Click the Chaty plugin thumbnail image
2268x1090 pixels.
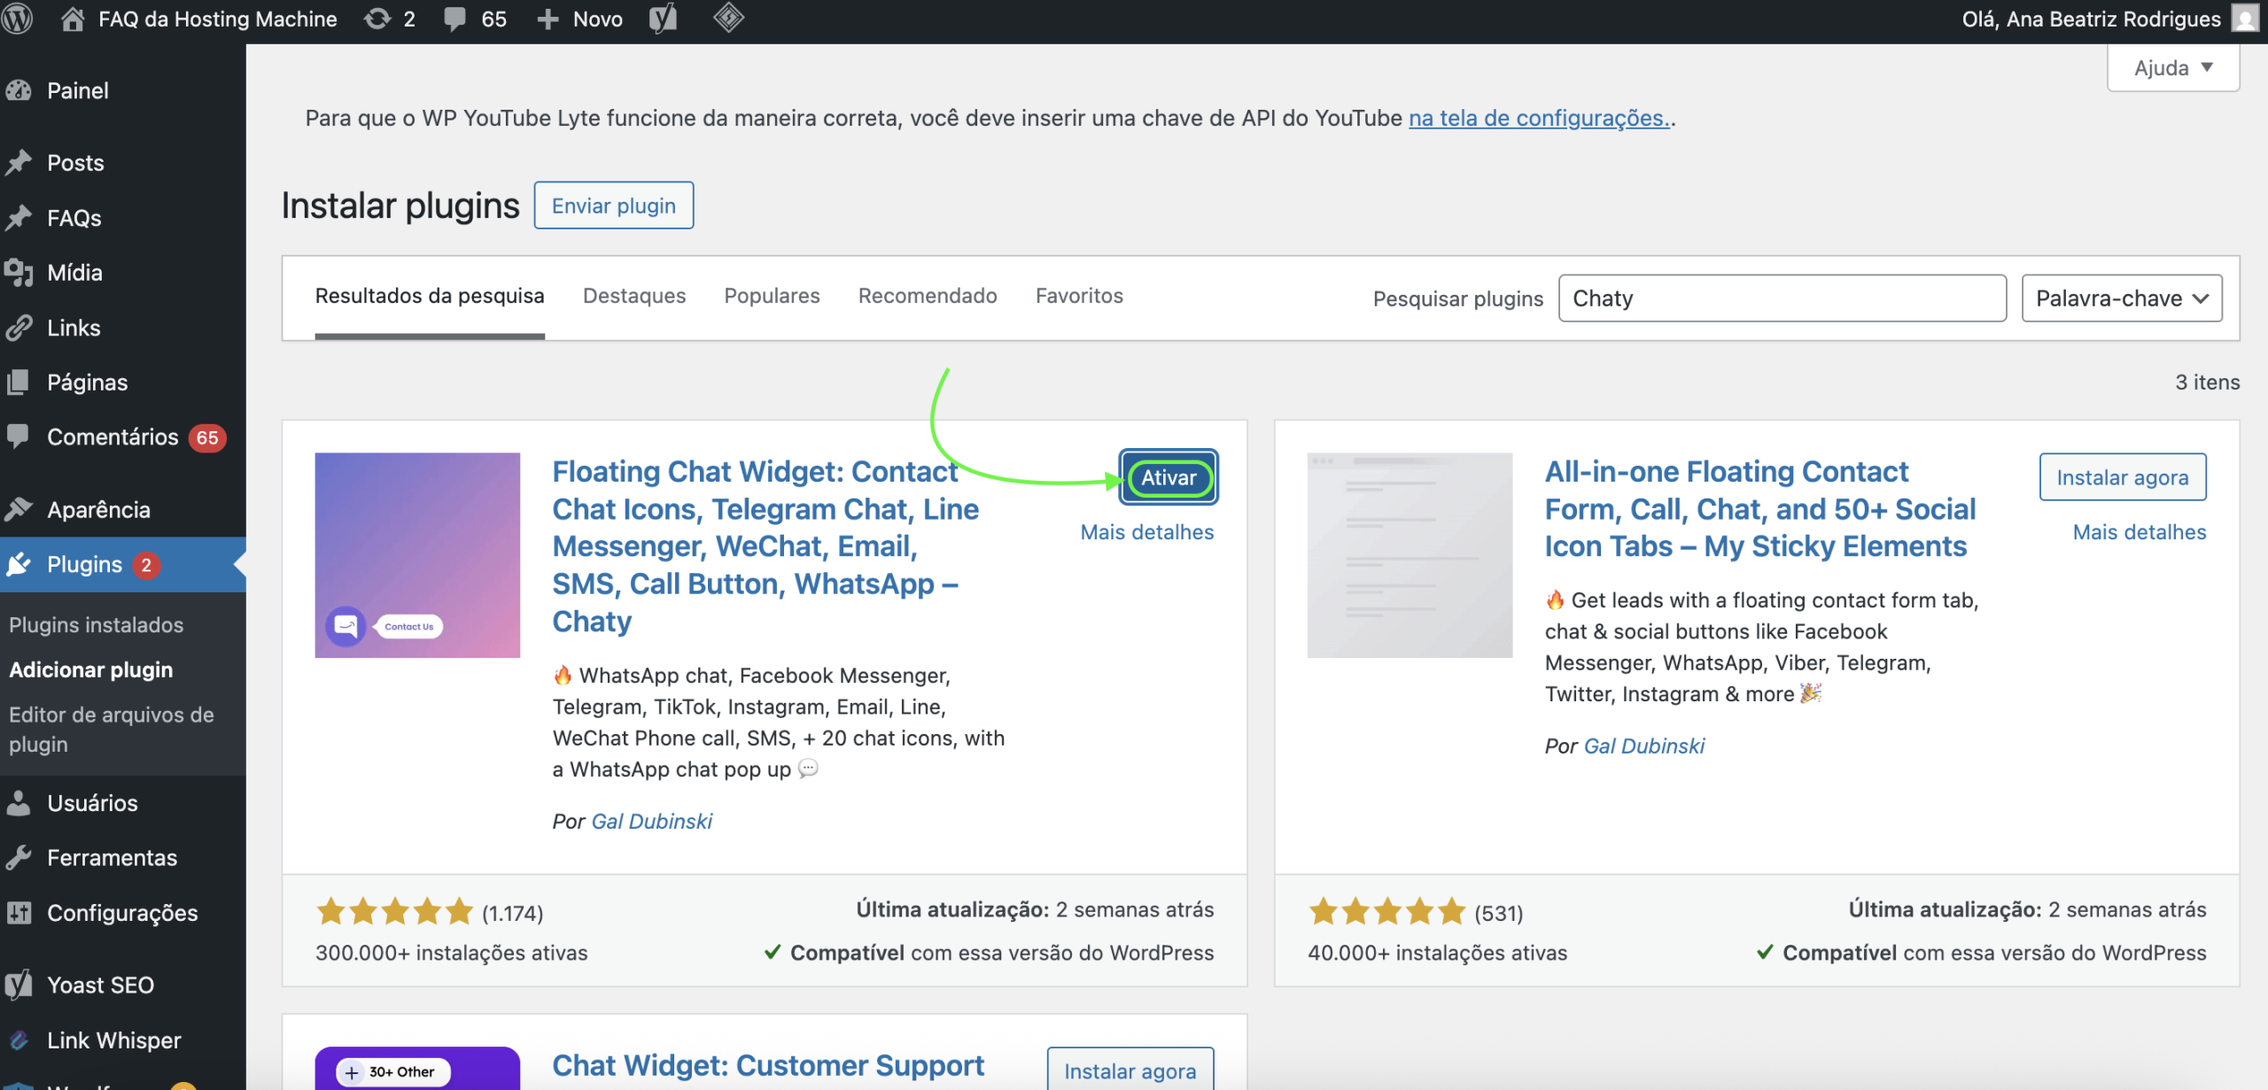(x=417, y=555)
